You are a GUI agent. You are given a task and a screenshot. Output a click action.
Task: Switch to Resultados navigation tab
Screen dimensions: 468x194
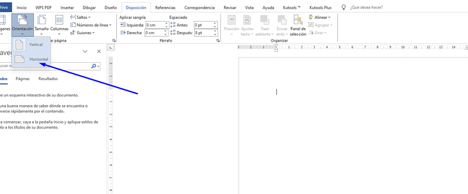tap(48, 79)
